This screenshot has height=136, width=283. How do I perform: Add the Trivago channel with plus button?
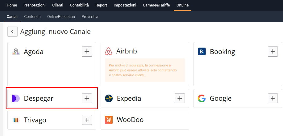87,120
